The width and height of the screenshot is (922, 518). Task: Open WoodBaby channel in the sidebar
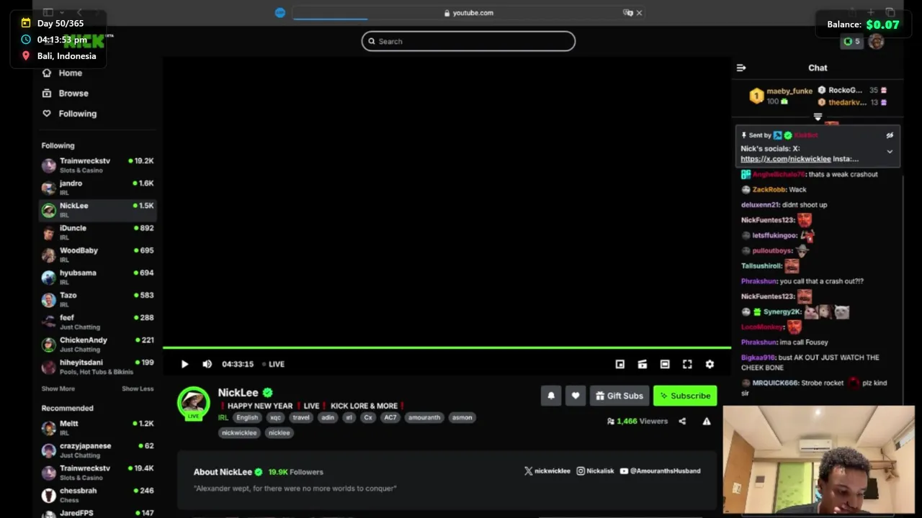(97, 255)
